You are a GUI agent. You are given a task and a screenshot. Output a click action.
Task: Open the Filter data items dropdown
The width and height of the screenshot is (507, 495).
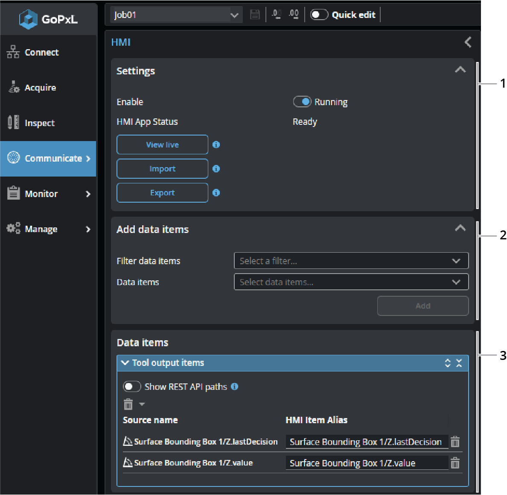[351, 261]
